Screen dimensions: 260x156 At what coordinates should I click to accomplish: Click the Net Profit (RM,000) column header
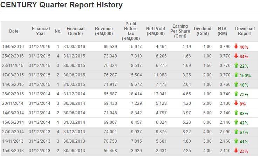tap(156, 31)
